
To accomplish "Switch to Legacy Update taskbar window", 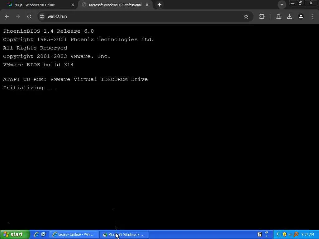I will click(74, 234).
